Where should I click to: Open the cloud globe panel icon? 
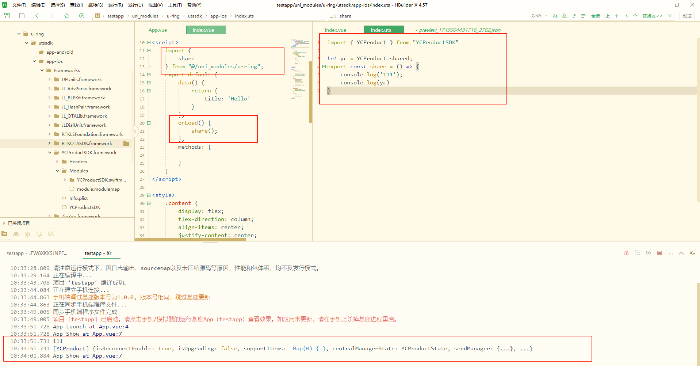tap(51, 234)
